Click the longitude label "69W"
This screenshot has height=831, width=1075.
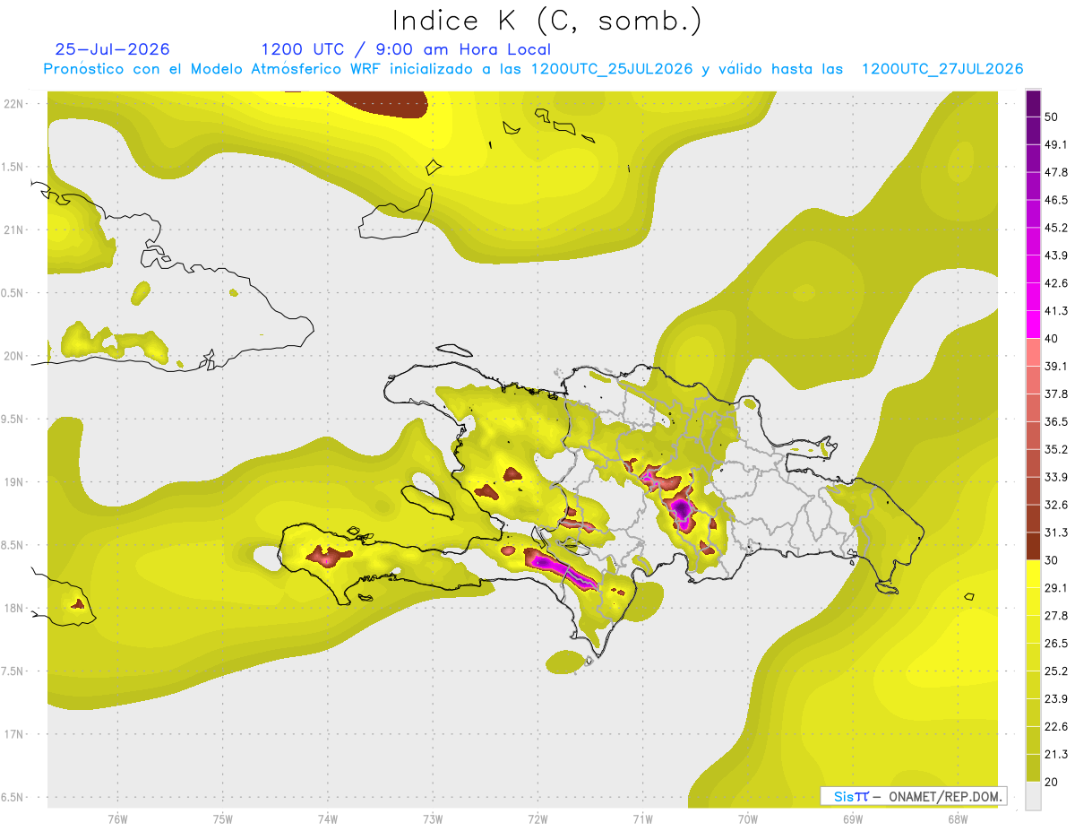tap(853, 819)
